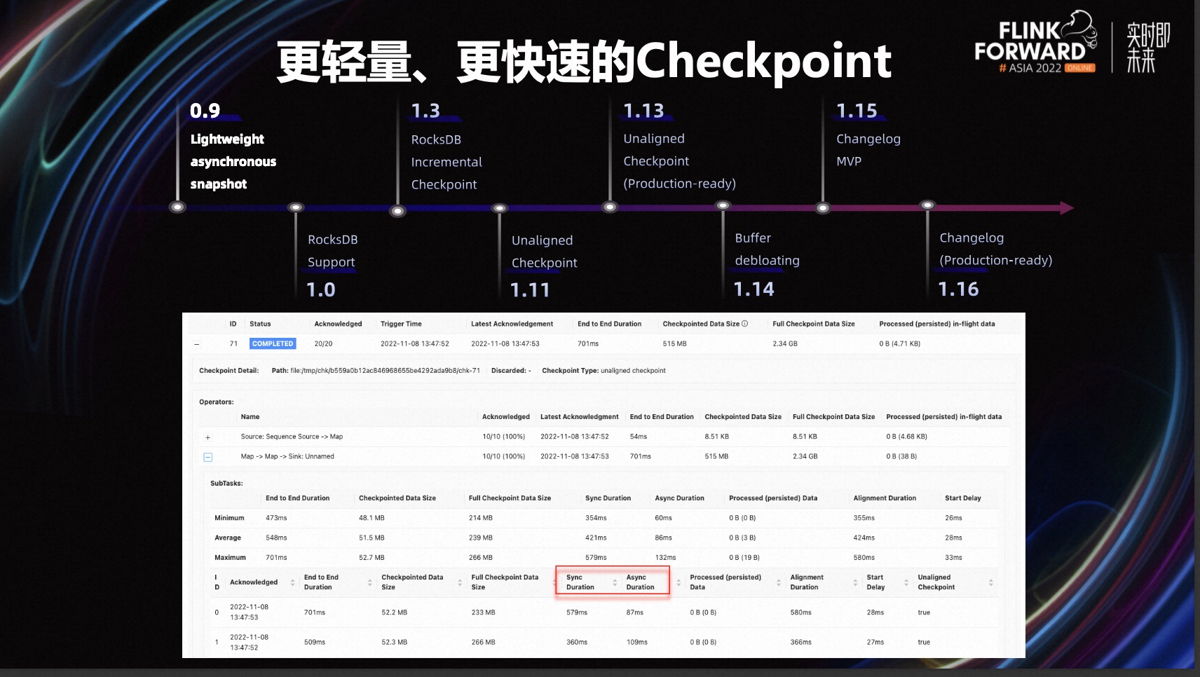Click 424ms average alignment duration

(x=864, y=538)
